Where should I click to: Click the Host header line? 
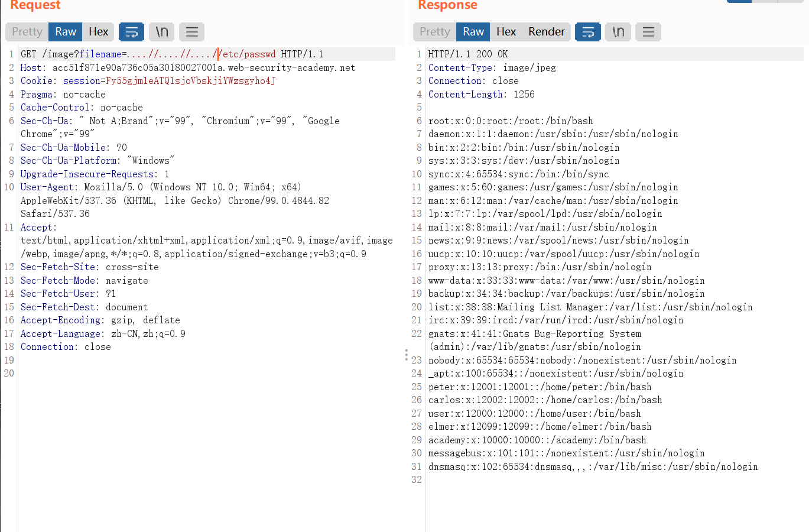188,68
